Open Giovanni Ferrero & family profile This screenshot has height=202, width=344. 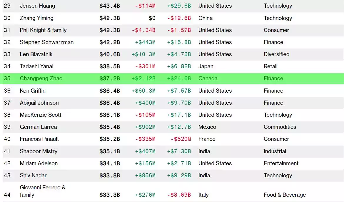(43, 191)
